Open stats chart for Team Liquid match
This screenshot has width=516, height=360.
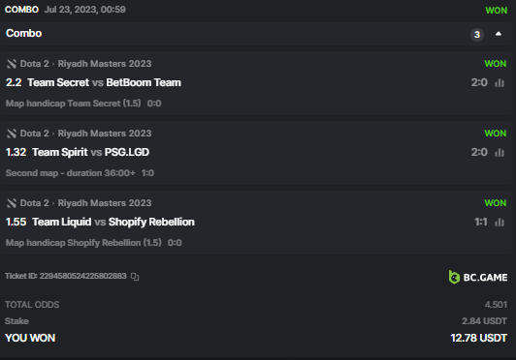pyautogui.click(x=500, y=223)
